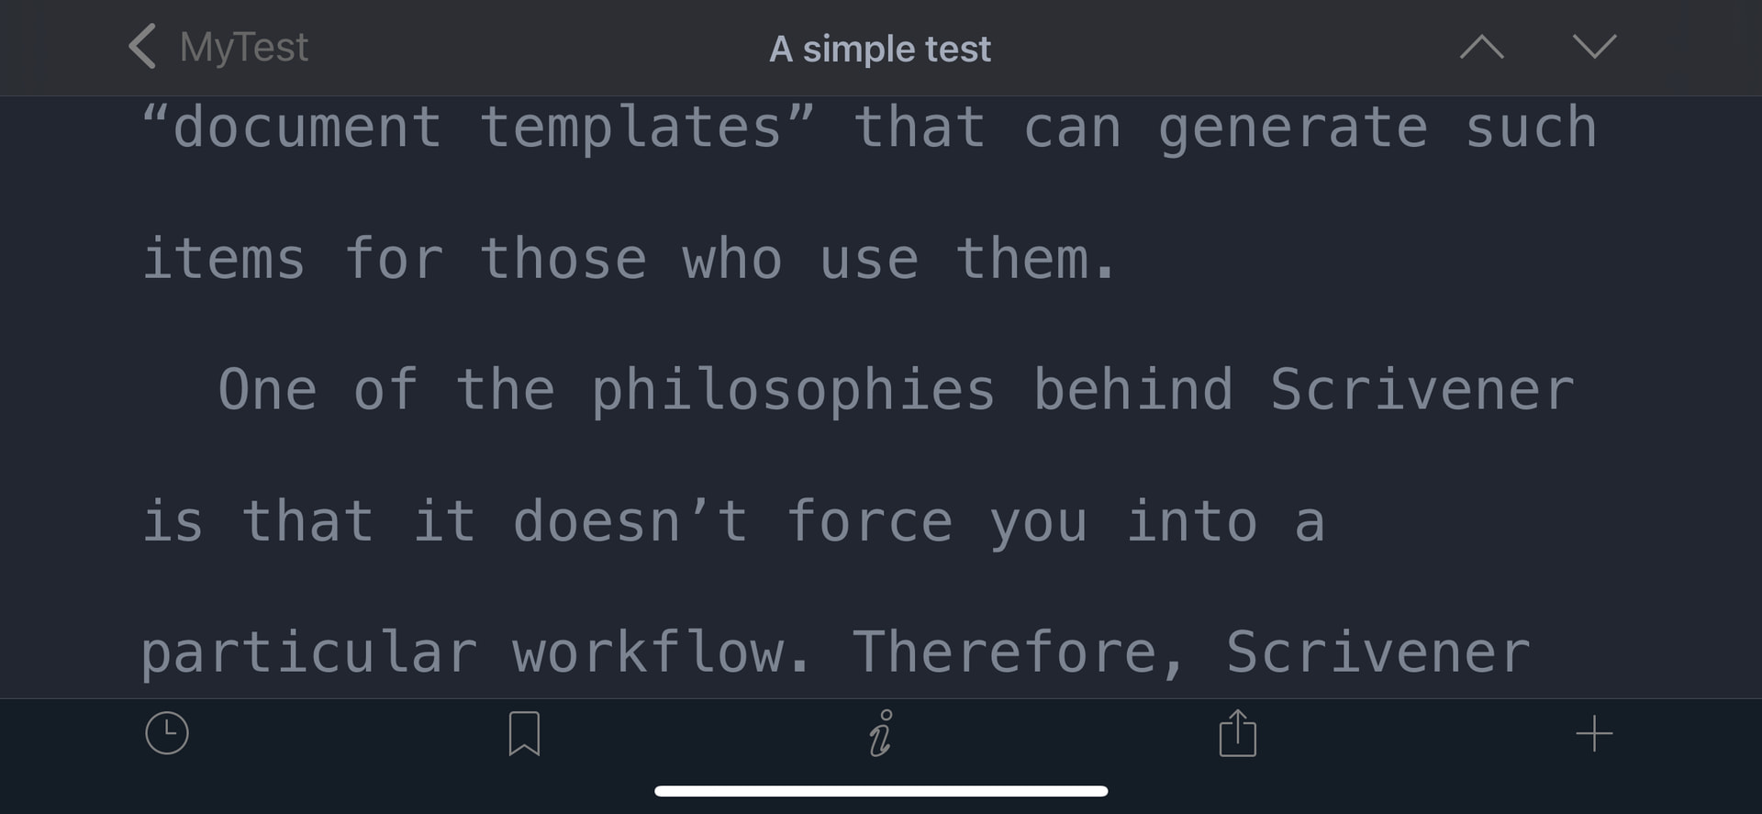The width and height of the screenshot is (1762, 814).
Task: Tap the plus icon to add document
Action: point(1594,734)
